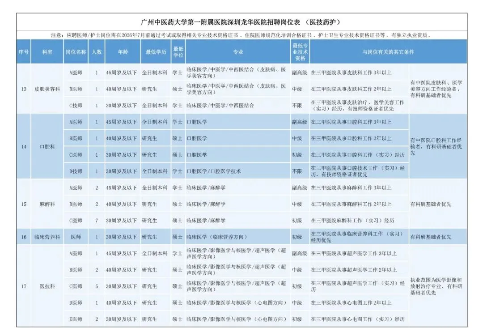Click 在三甲医院从事皮肤科工作3年以上

pyautogui.click(x=351, y=73)
